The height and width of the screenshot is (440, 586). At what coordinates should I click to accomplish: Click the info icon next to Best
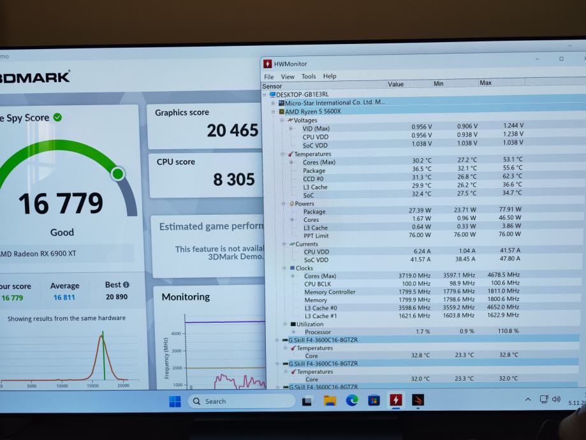pos(126,284)
